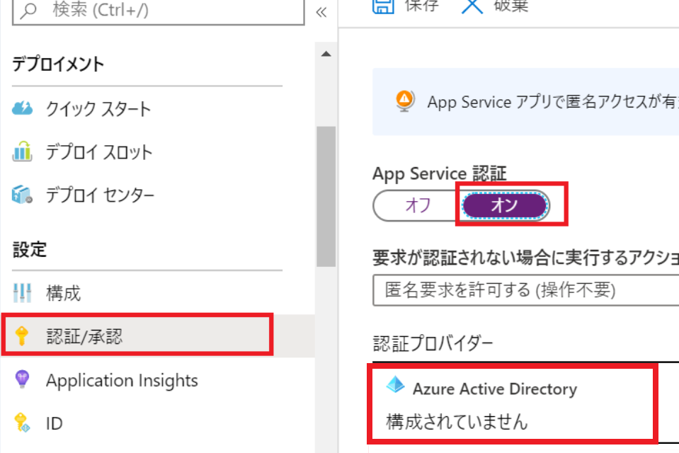Click the デプロイ スロット chart icon
The height and width of the screenshot is (453, 679).
[22, 151]
